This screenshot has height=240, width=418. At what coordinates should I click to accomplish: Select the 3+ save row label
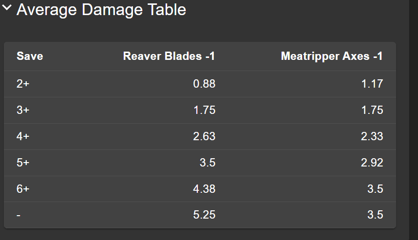23,110
